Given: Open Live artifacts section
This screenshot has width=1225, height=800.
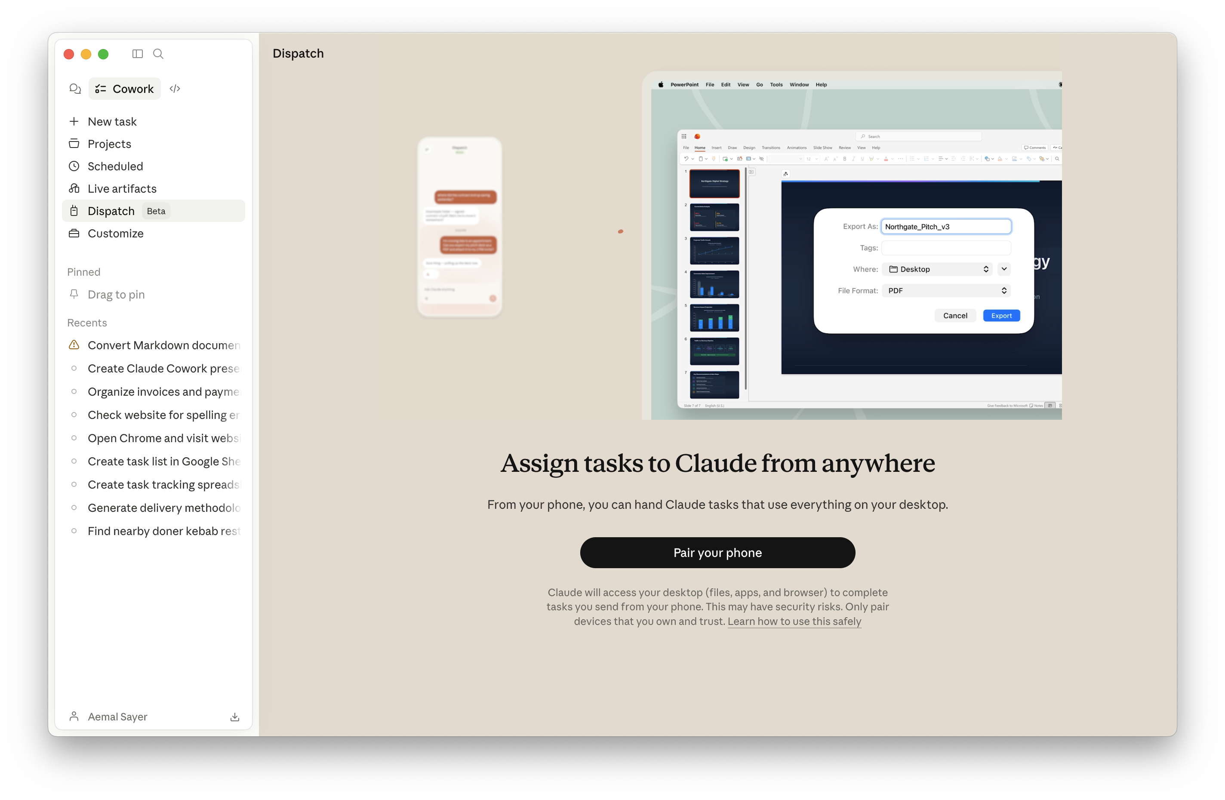Looking at the screenshot, I should coord(122,189).
